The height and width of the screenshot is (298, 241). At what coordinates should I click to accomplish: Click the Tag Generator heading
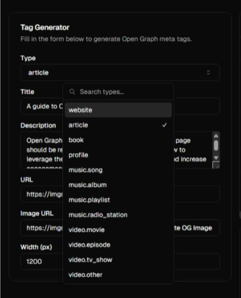(45, 27)
